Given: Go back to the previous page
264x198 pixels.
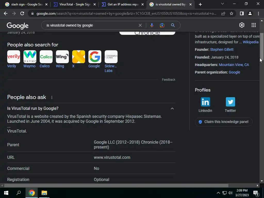Looking at the screenshot, I should click(x=6, y=13).
